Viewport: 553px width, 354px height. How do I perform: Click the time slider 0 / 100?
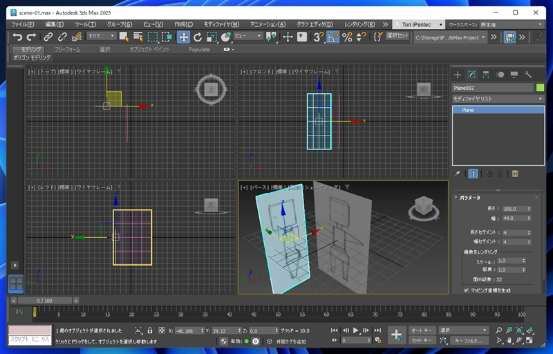pos(45,301)
